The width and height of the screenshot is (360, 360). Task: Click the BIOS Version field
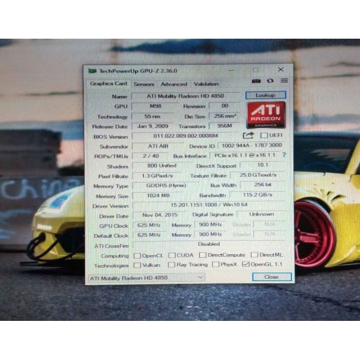[185, 136]
